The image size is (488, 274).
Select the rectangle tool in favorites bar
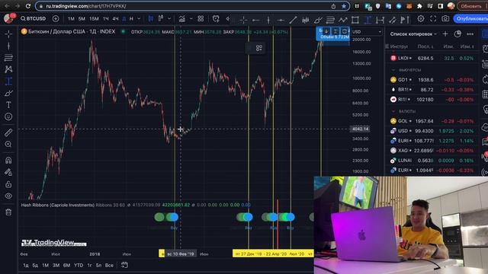pos(355,21)
